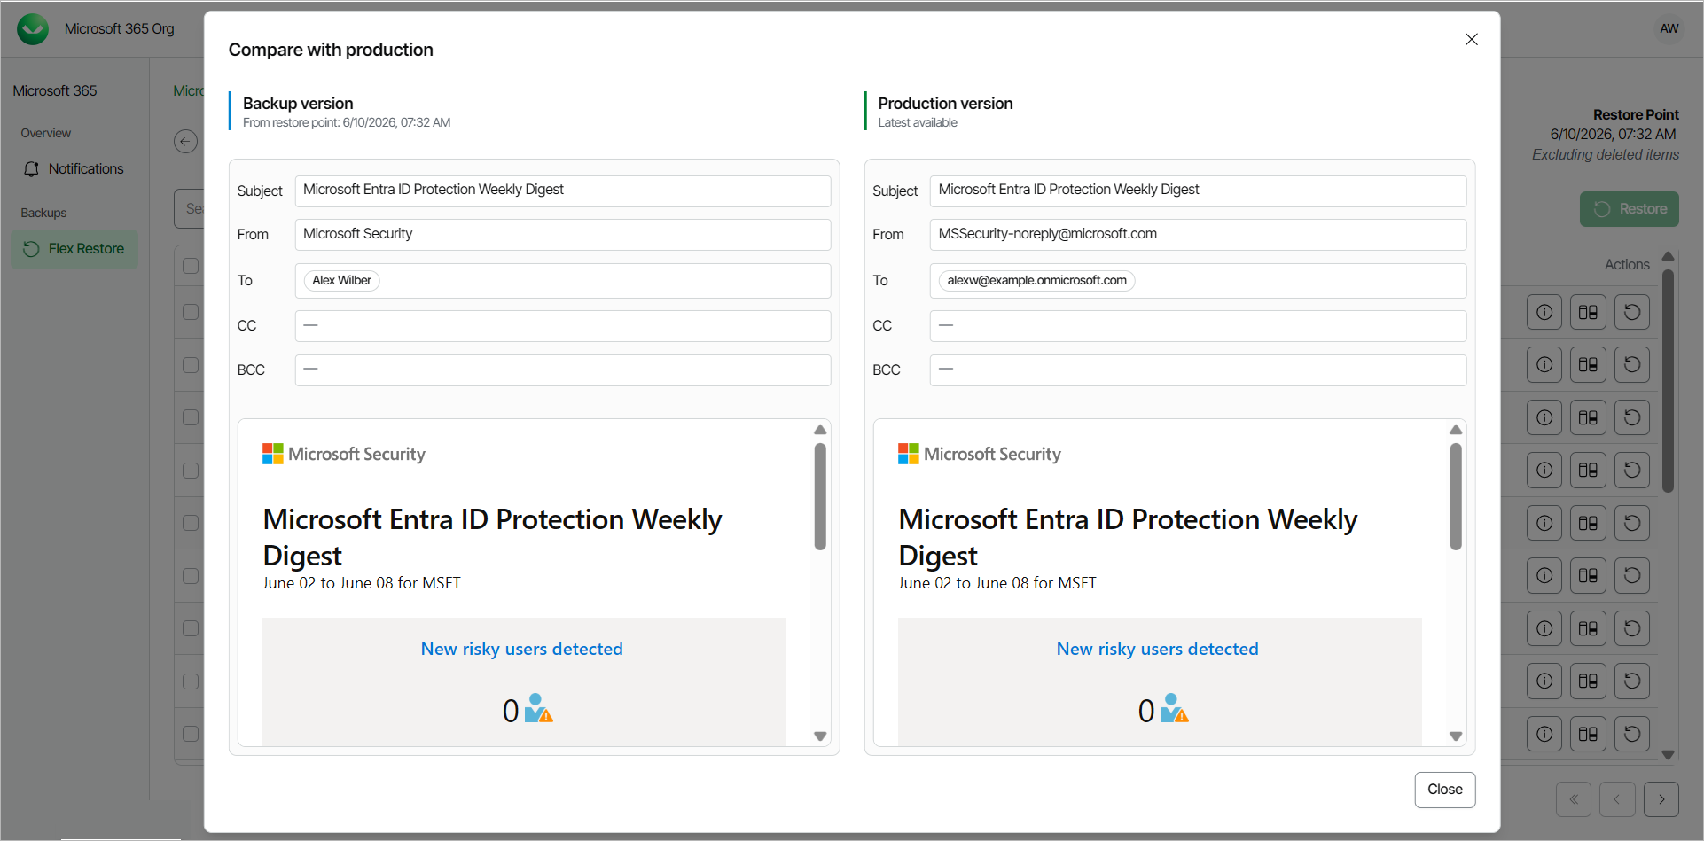The width and height of the screenshot is (1704, 841).
Task: Click the production version scrollbar down arrow
Action: [x=1455, y=736]
